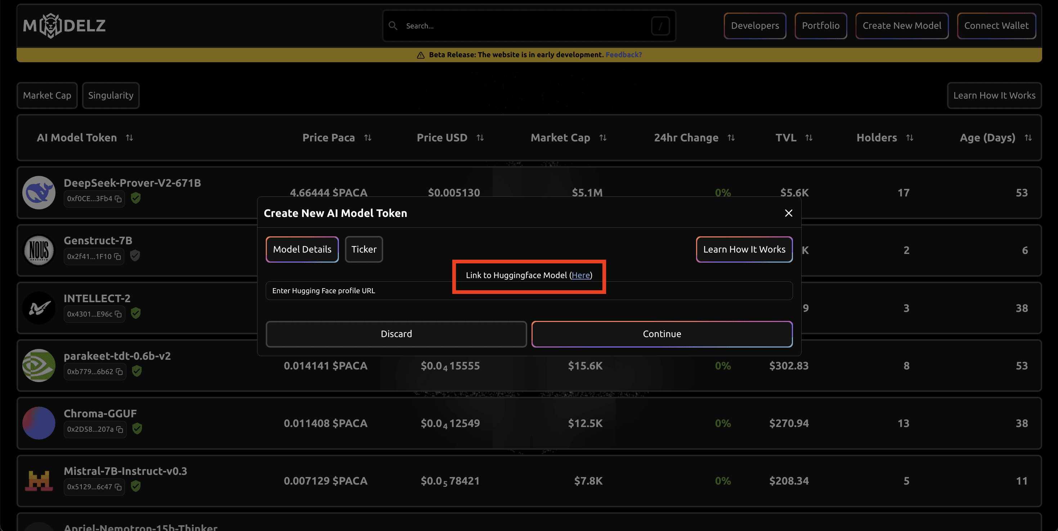The height and width of the screenshot is (531, 1058).
Task: Click the beta warning triangle icon
Action: tap(421, 55)
